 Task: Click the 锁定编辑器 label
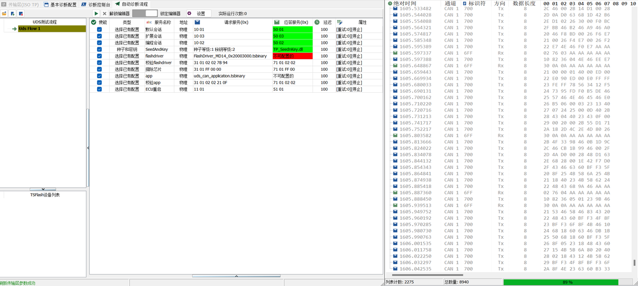coord(170,13)
